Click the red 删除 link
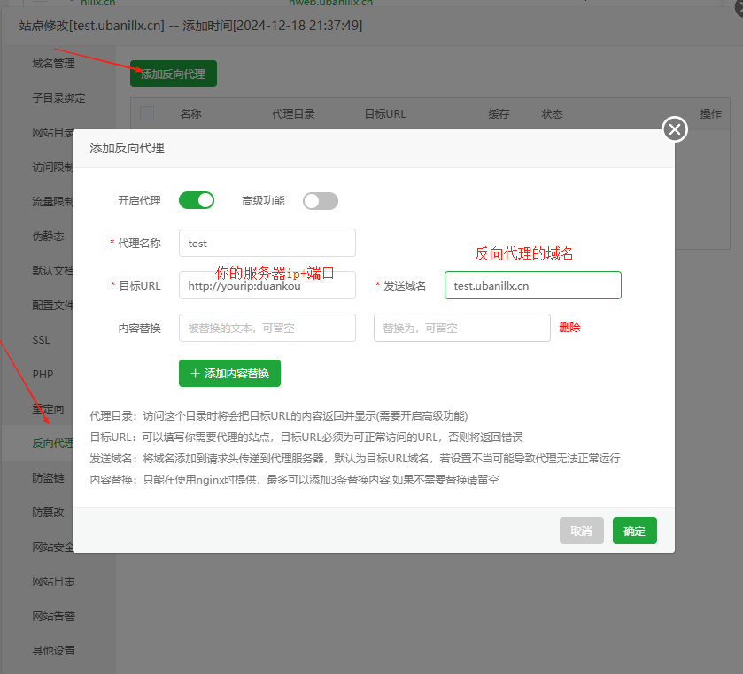743x674 pixels. 569,328
